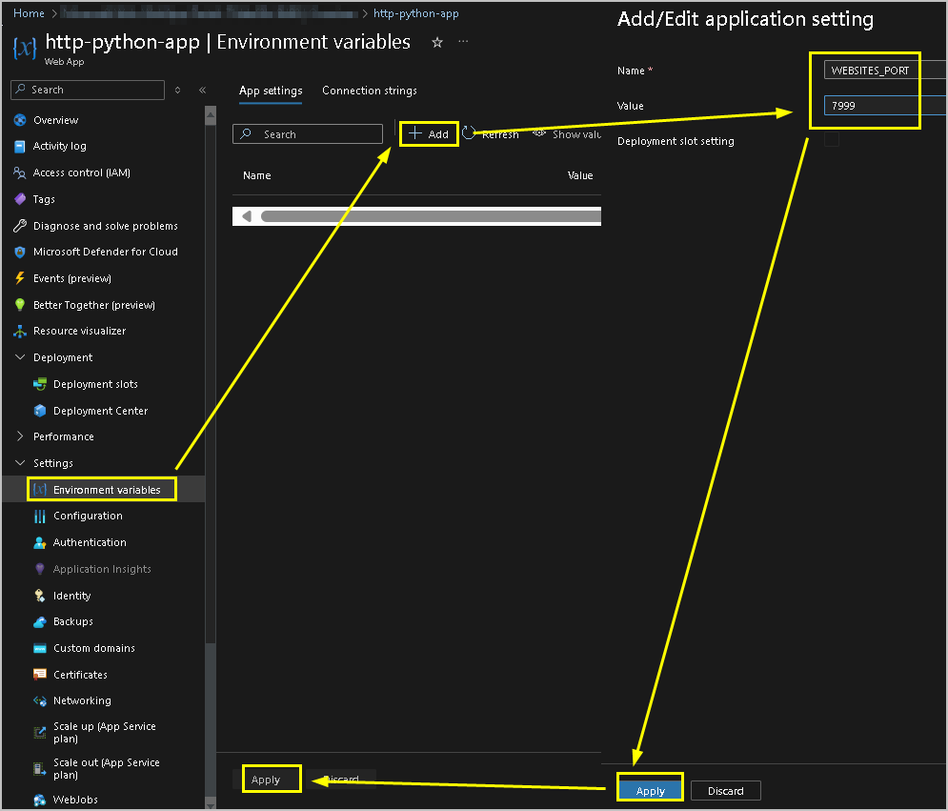The height and width of the screenshot is (811, 948).
Task: Open the Deployment slots menu item
Action: (95, 384)
